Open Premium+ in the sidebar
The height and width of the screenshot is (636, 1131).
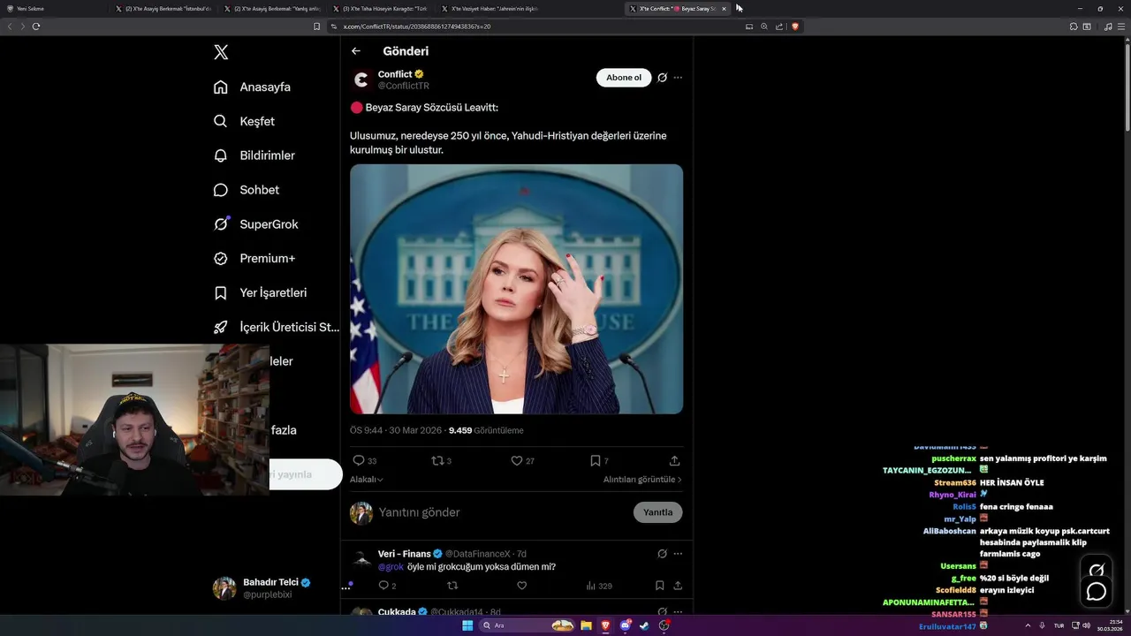click(x=254, y=258)
